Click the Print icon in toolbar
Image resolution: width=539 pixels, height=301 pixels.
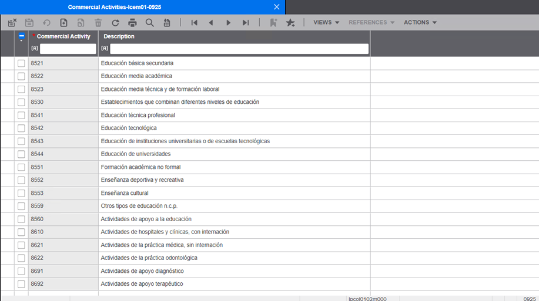pyautogui.click(x=132, y=22)
